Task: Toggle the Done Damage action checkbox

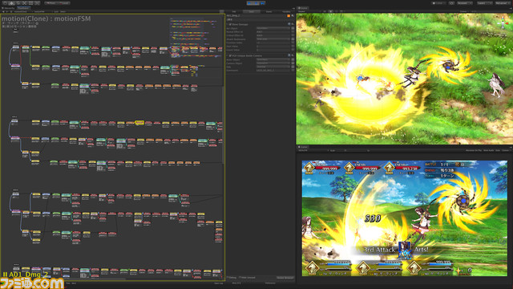Action: click(230, 24)
